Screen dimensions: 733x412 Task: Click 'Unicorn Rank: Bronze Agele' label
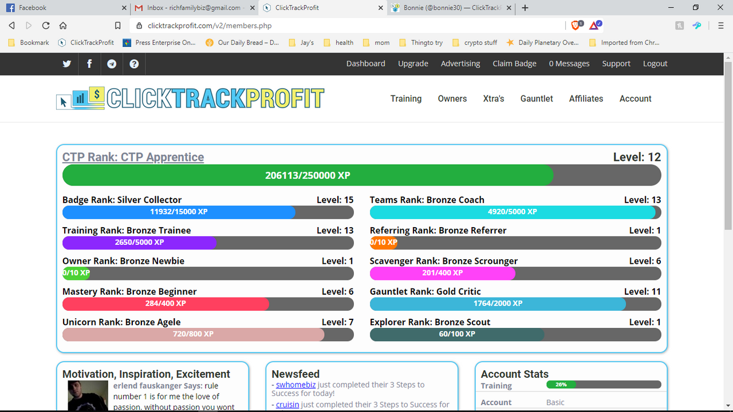click(x=121, y=322)
